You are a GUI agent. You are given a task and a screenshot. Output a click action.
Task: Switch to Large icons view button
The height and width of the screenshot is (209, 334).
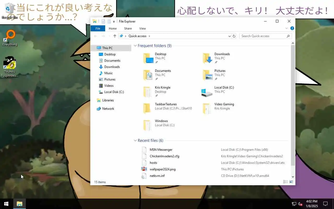coord(291,182)
